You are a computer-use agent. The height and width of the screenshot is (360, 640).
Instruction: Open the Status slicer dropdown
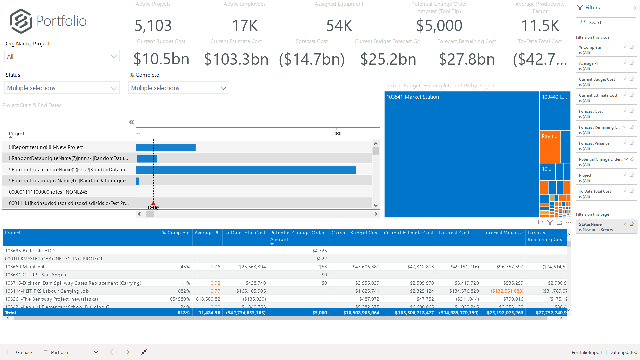tap(62, 88)
